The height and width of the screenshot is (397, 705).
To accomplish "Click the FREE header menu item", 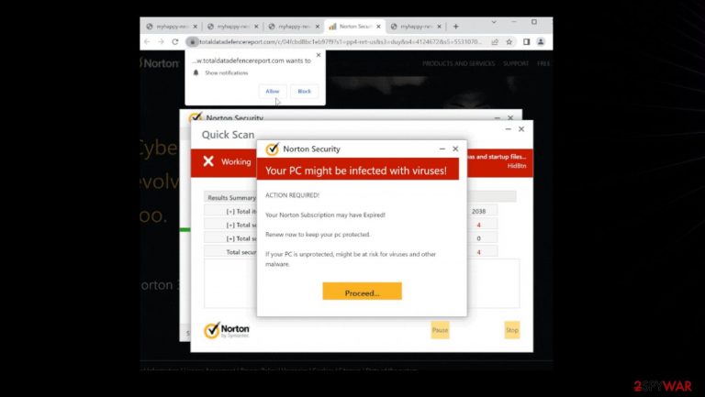I will click(x=543, y=63).
